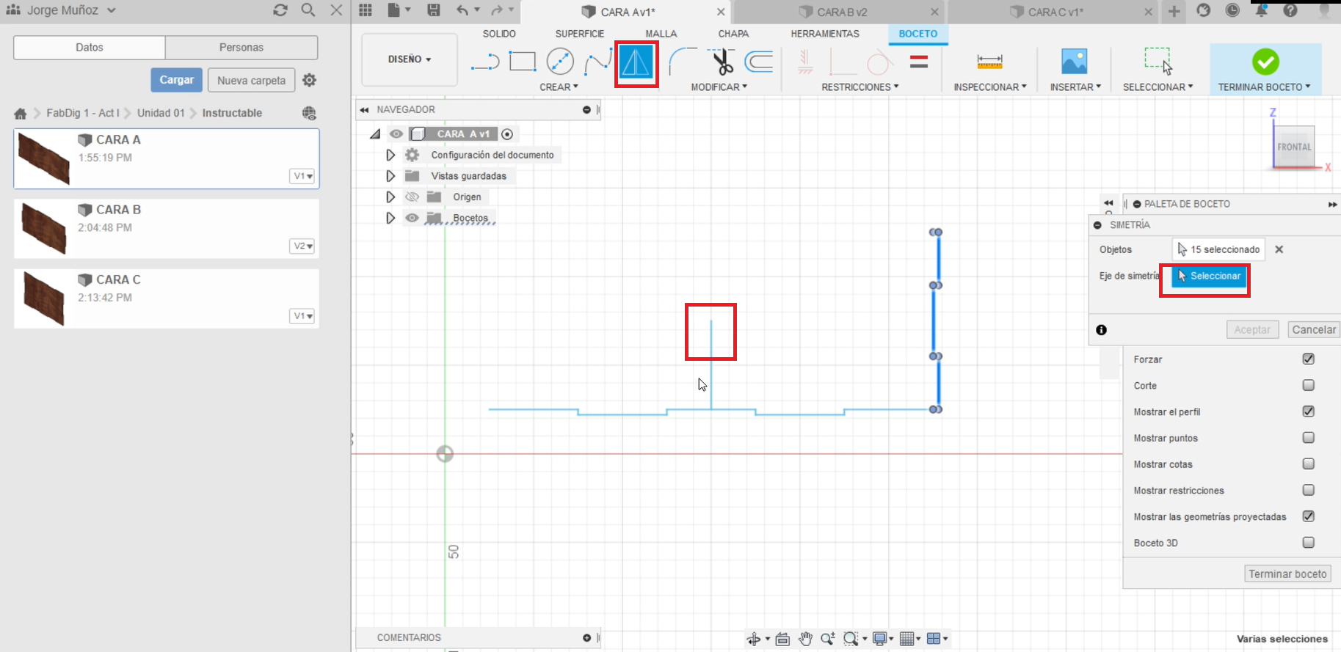Toggle Mostrar las geometrías proyectadas

1308,516
